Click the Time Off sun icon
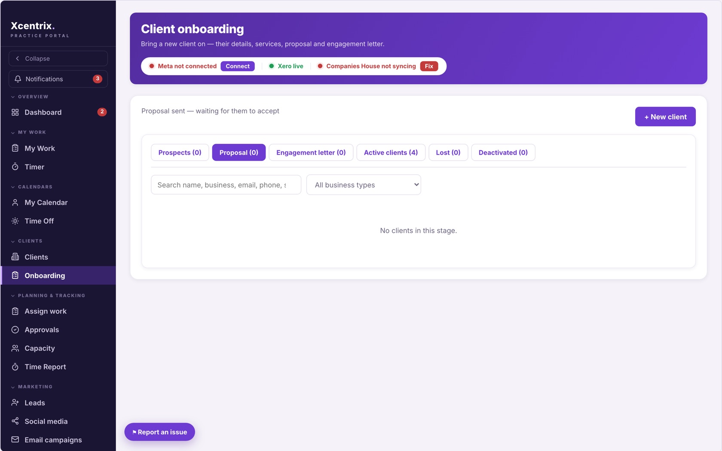The image size is (722, 451). click(x=15, y=221)
